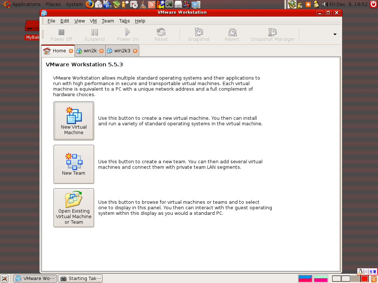Open Existing Virtual Machine or Team

pyautogui.click(x=74, y=208)
